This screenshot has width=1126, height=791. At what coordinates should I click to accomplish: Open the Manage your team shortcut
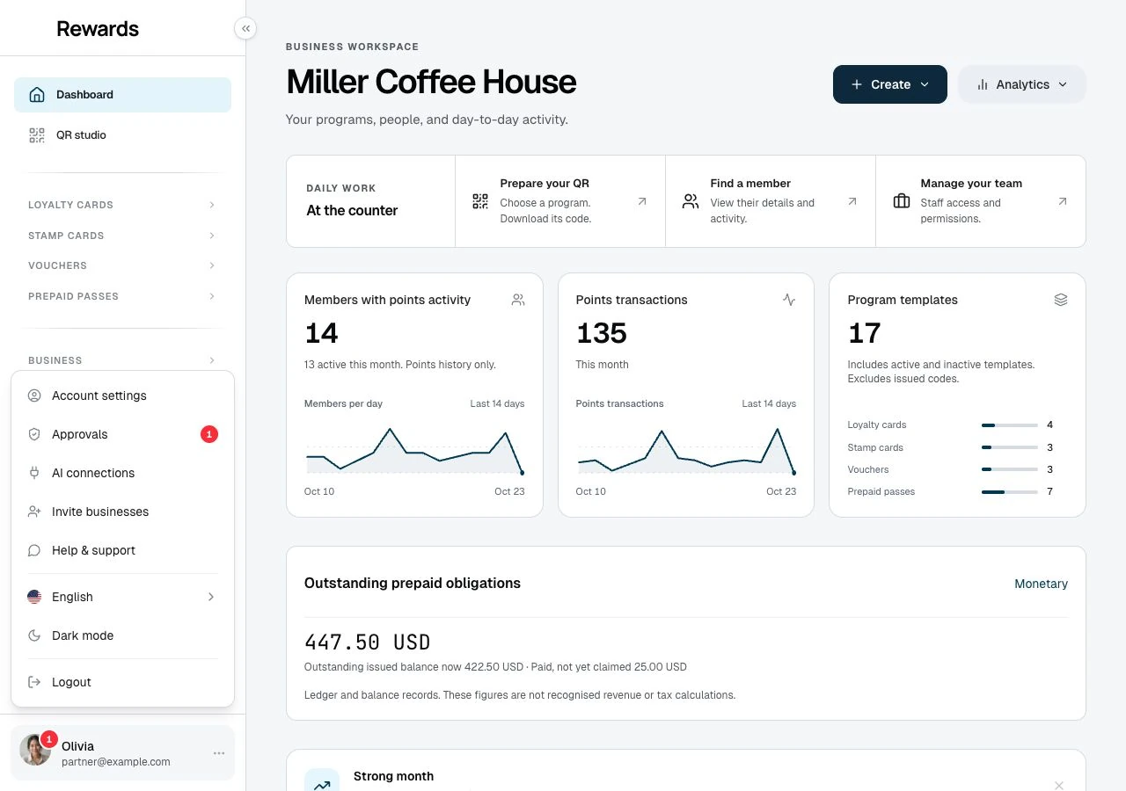tap(981, 201)
